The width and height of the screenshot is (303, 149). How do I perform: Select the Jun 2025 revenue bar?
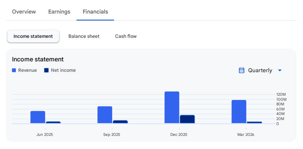click(x=38, y=117)
